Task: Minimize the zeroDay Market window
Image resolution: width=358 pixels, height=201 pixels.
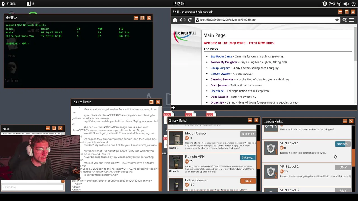Action: (345, 121)
